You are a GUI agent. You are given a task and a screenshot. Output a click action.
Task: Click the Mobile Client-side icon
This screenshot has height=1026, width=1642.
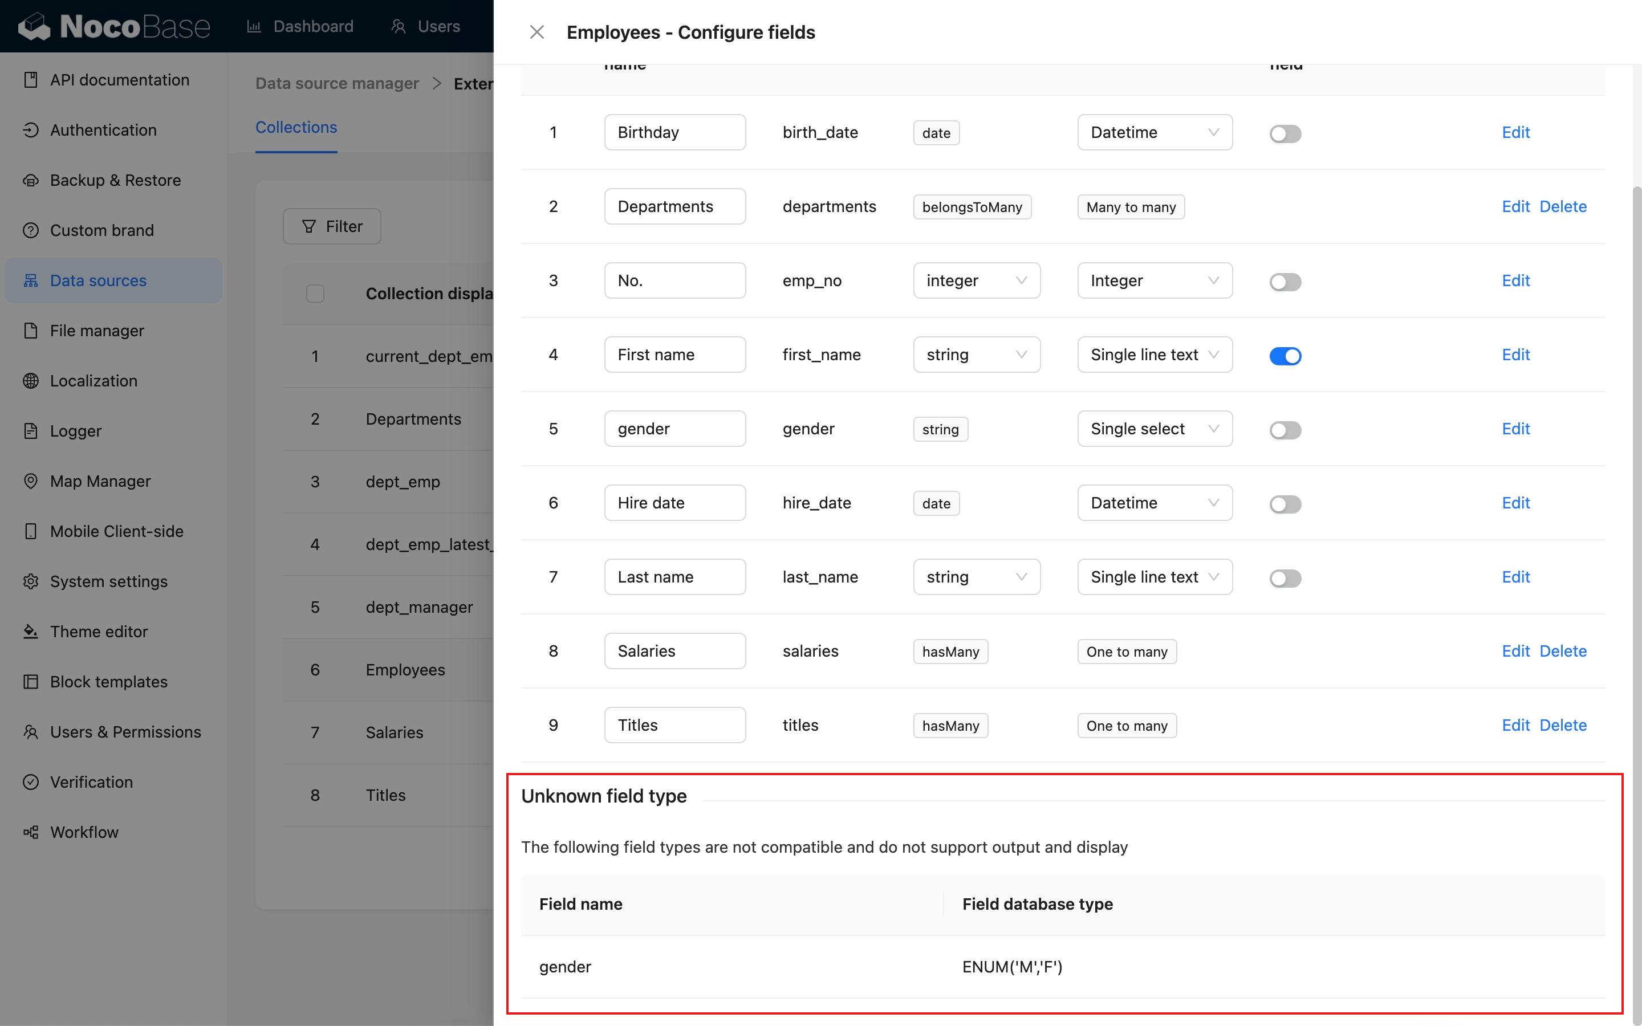(x=31, y=532)
